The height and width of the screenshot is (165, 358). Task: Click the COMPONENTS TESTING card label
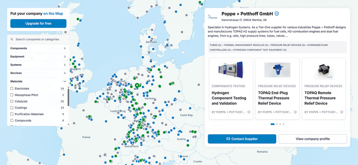point(228,86)
